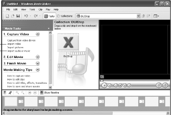The width and height of the screenshot is (171, 115).
Task: Click the Zoom Timeline Out magnifier
Action: (x=23, y=93)
